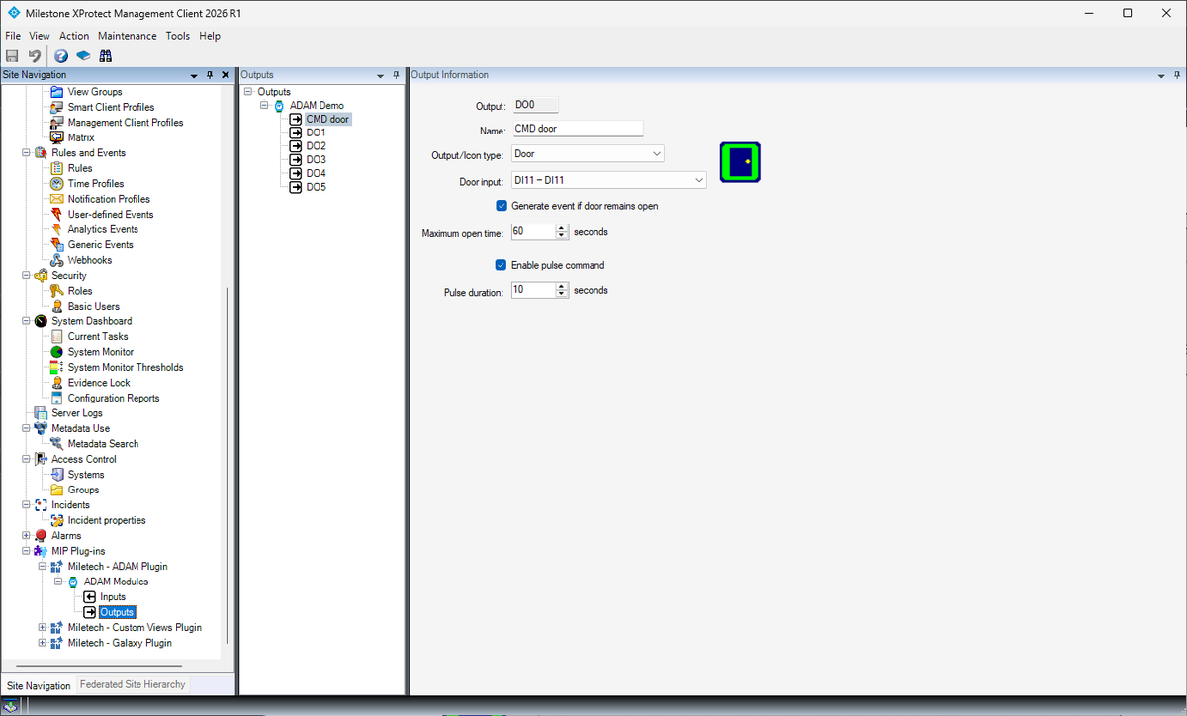
Task: Open the Tools menu
Action: 178,36
